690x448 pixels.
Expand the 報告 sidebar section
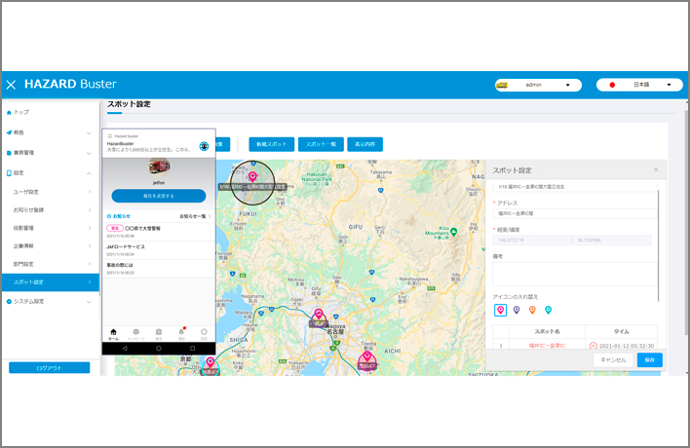[x=50, y=132]
